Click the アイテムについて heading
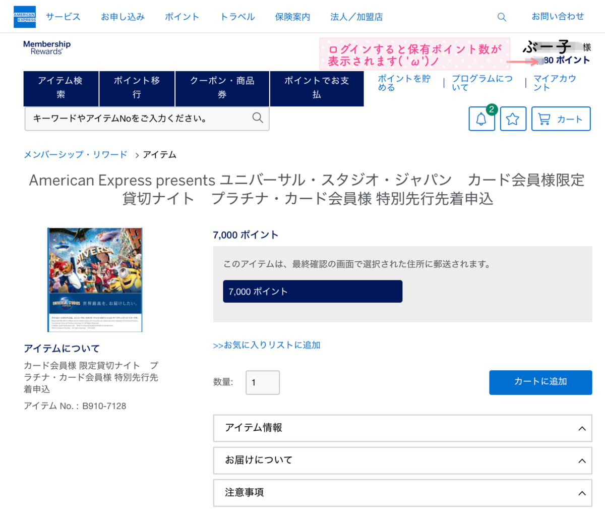Image resolution: width=605 pixels, height=517 pixels. point(62,349)
